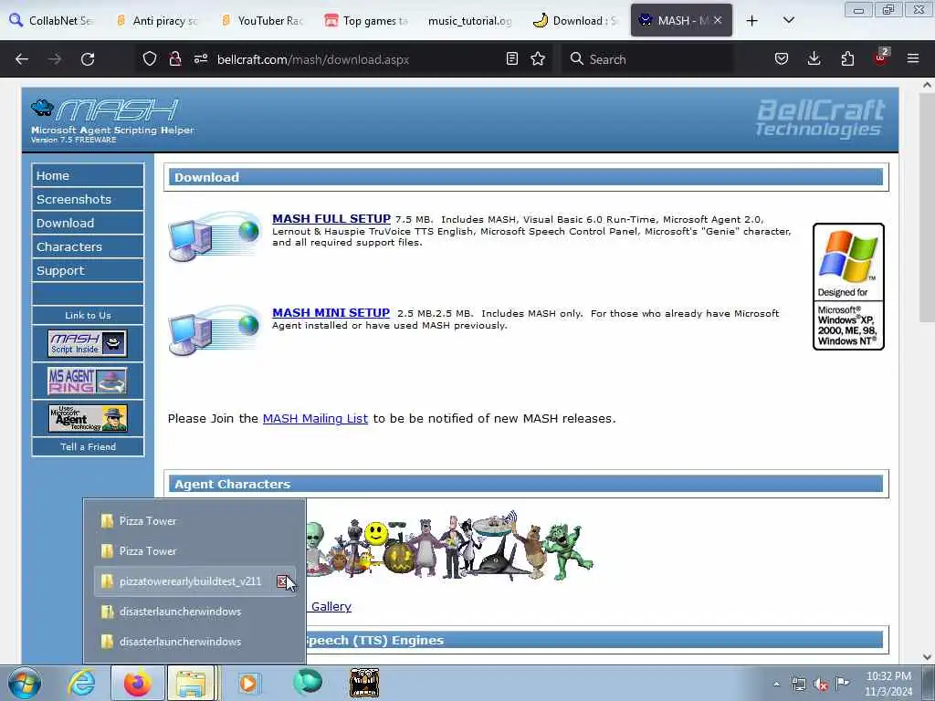This screenshot has width=935, height=701.
Task: Switch to the Top games tab
Action: [x=367, y=20]
